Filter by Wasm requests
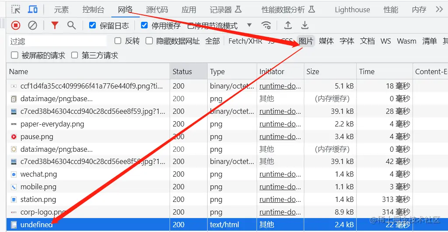Viewport: 448px width, 232px height. coord(406,41)
